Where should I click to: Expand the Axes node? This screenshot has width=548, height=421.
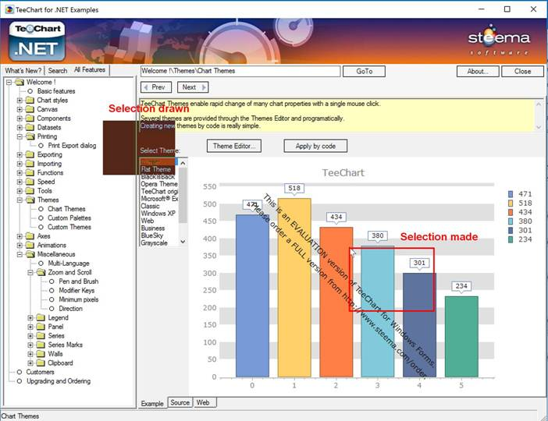point(20,236)
